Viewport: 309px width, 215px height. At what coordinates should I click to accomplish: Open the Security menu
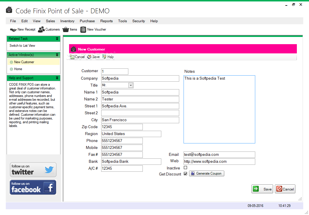coord(139,21)
